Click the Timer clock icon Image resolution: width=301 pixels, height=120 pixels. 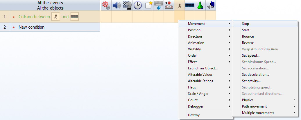pos(137,5)
